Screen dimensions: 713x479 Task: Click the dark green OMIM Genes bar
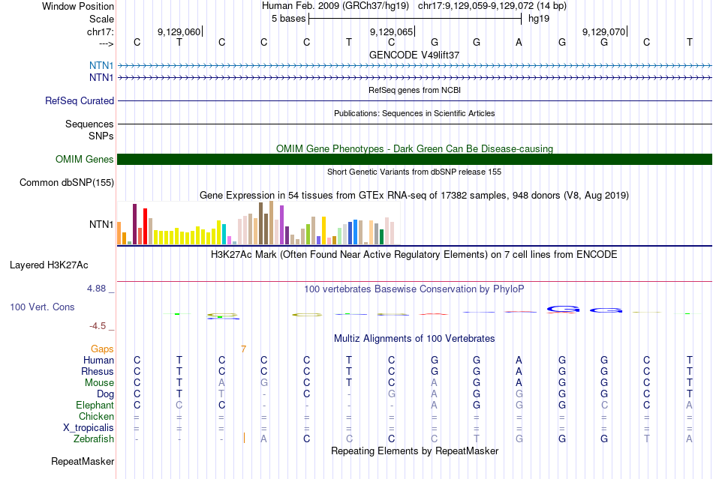click(414, 160)
